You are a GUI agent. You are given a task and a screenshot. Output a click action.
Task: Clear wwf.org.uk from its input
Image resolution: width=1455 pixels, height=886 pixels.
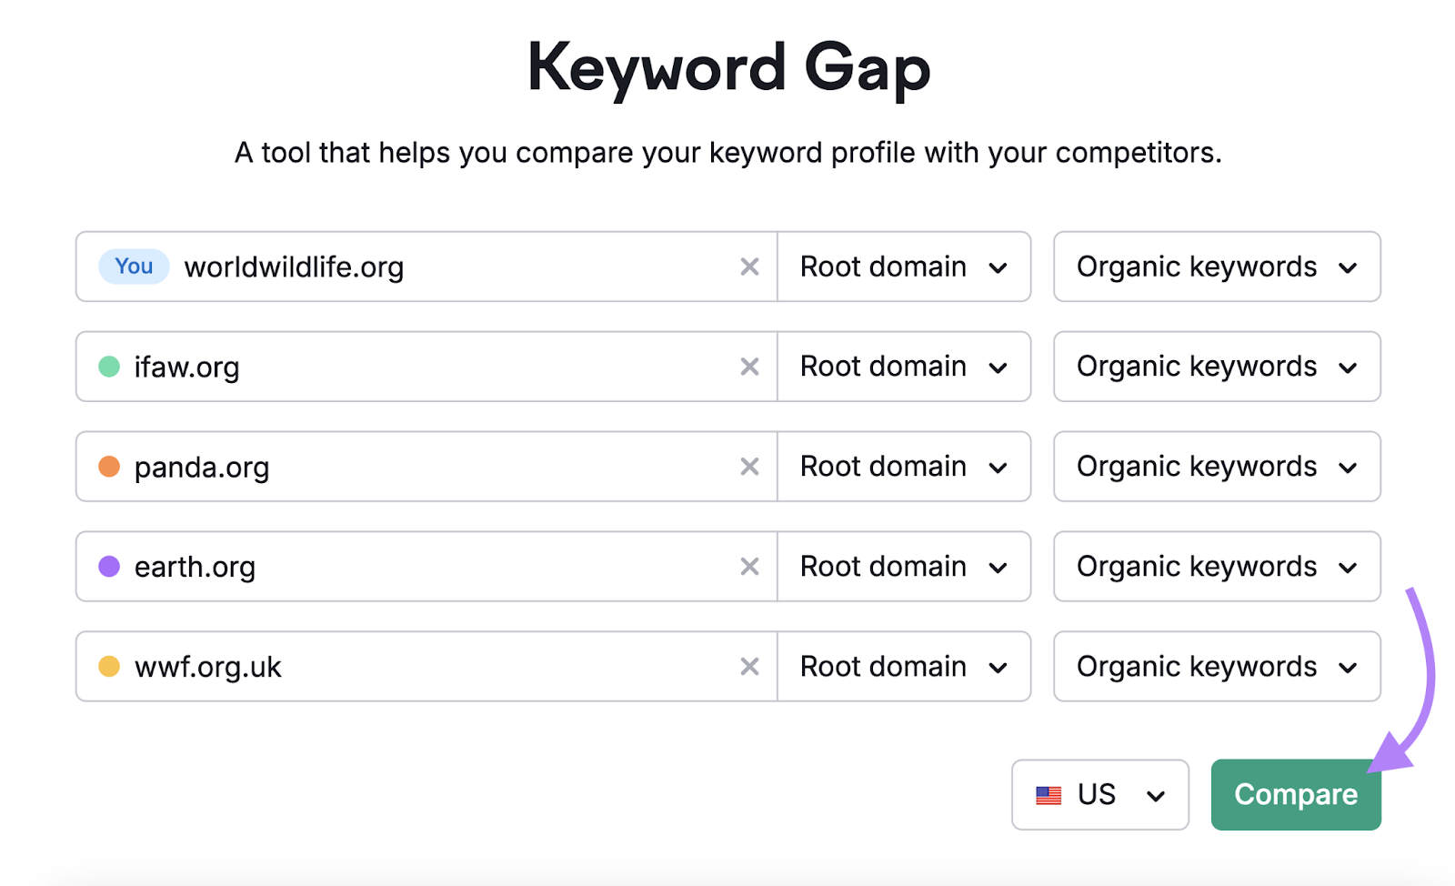coord(749,667)
